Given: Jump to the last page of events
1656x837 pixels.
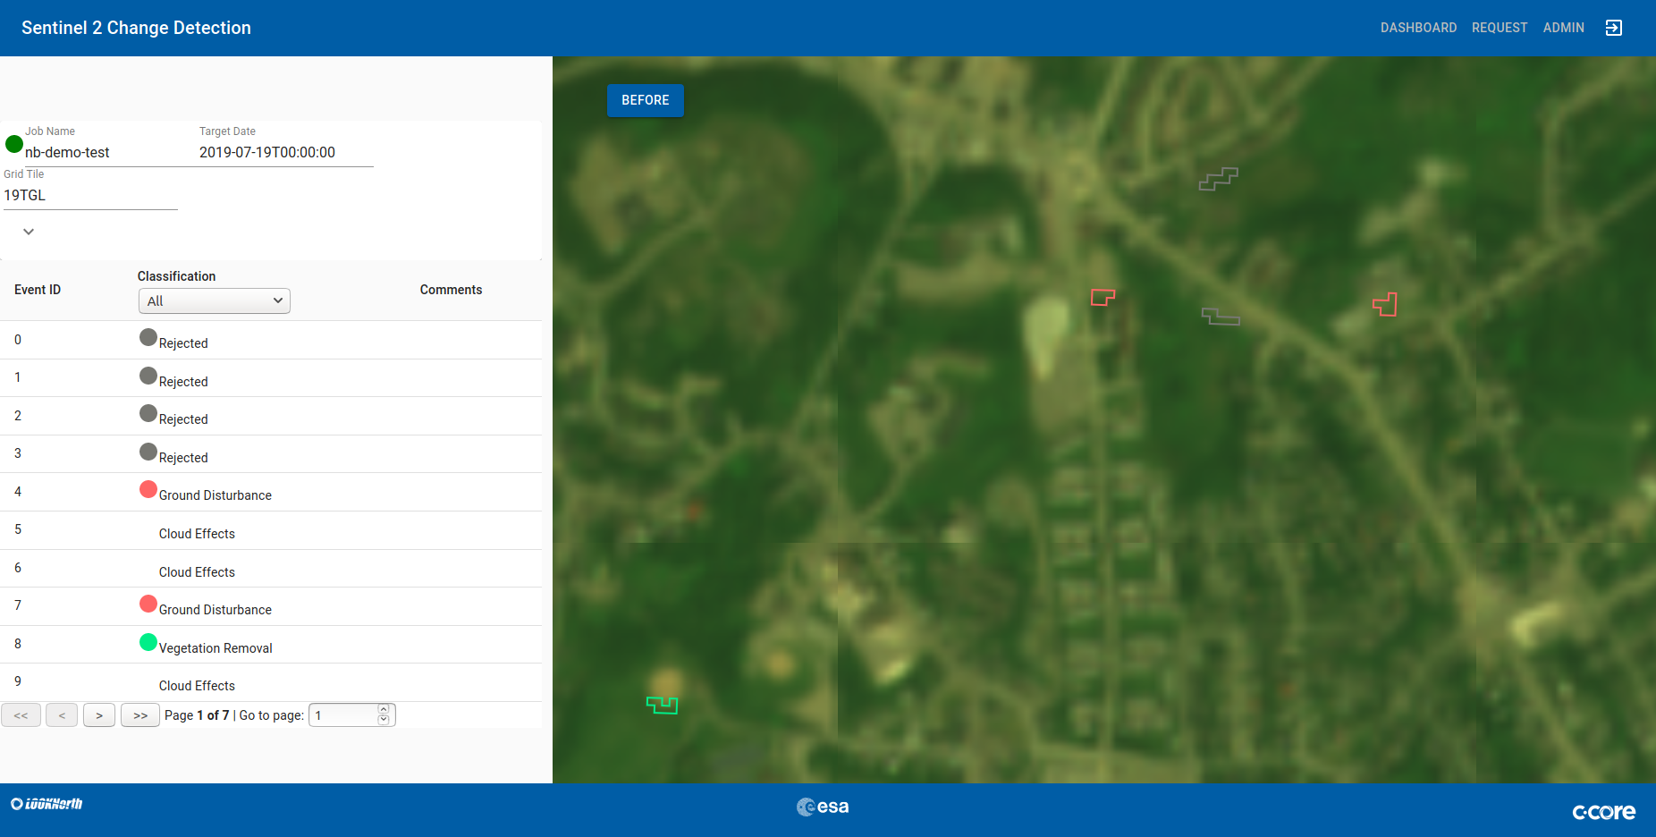Looking at the screenshot, I should coord(140,715).
